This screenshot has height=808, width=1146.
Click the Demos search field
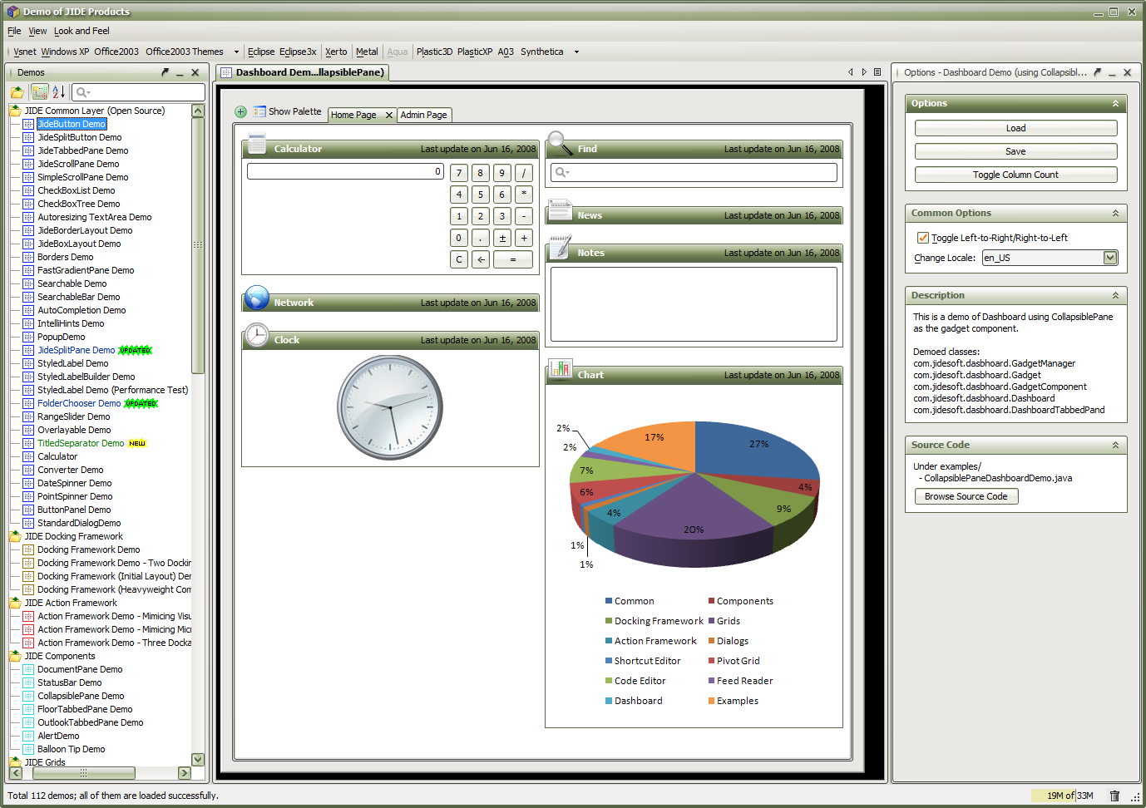138,92
